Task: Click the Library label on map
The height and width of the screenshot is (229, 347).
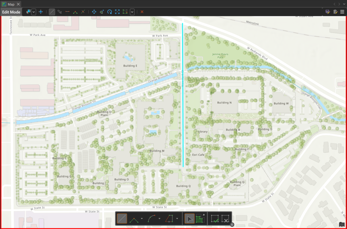Action: click(x=203, y=131)
